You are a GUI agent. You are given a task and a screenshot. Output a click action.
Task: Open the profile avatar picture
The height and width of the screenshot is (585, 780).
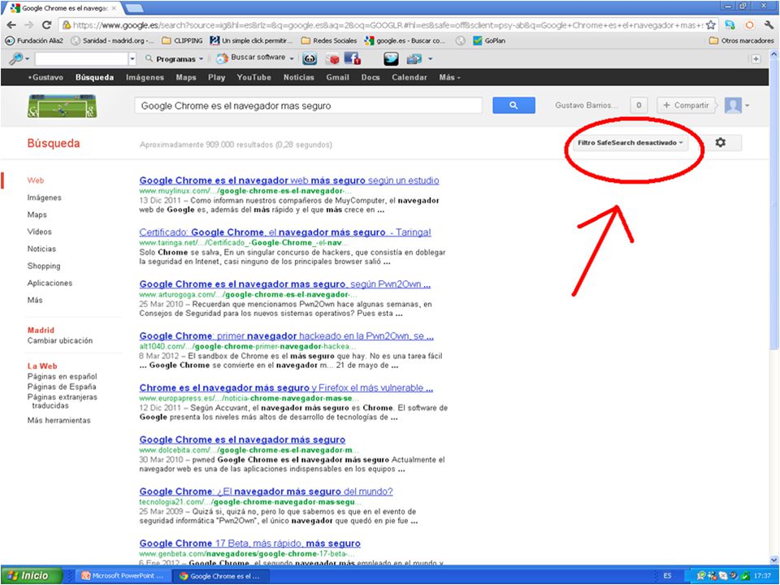point(733,106)
